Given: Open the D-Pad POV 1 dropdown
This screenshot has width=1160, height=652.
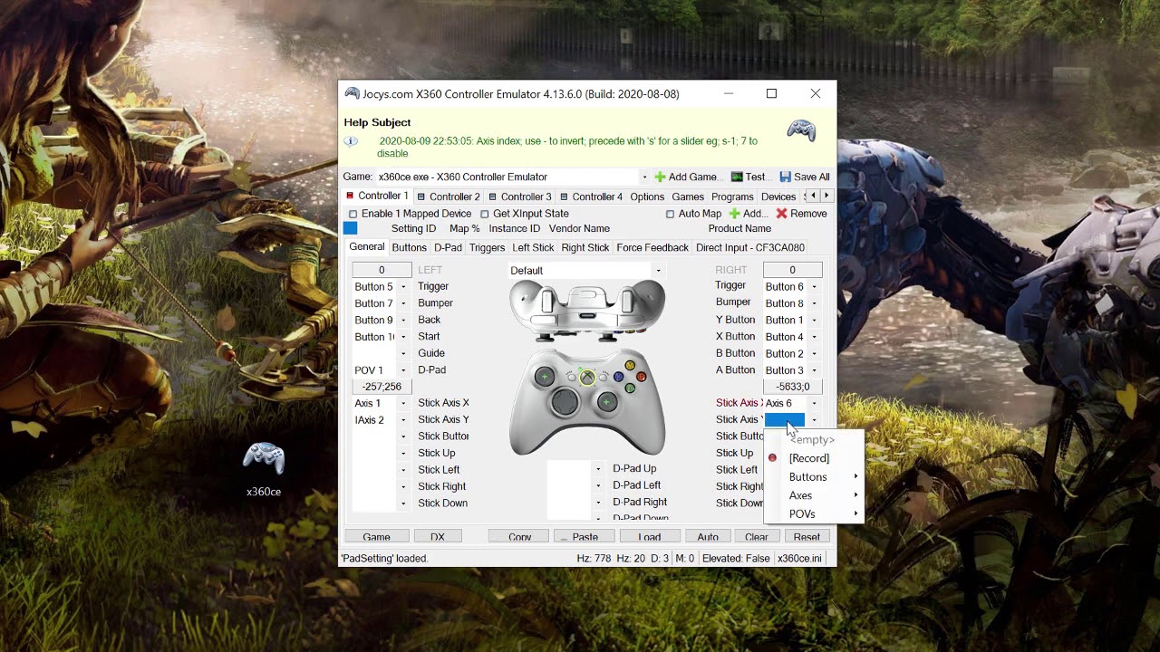Looking at the screenshot, I should pyautogui.click(x=403, y=370).
